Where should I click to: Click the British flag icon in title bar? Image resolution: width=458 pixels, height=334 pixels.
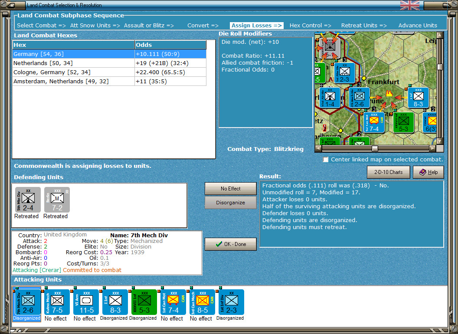click(x=410, y=5)
